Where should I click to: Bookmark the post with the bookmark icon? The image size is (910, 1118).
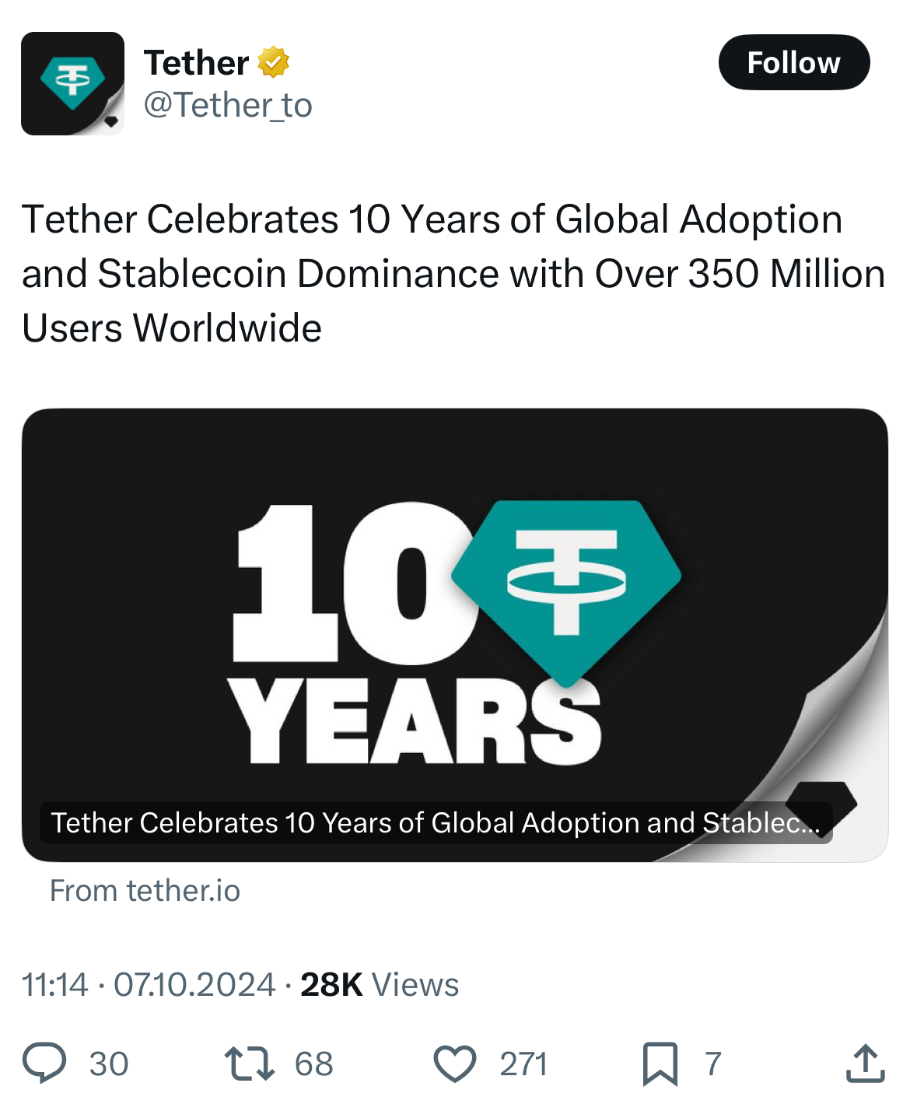click(660, 1064)
